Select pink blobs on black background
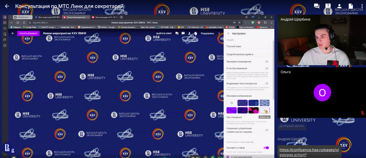Screen dimensions: 366x158 253,110
